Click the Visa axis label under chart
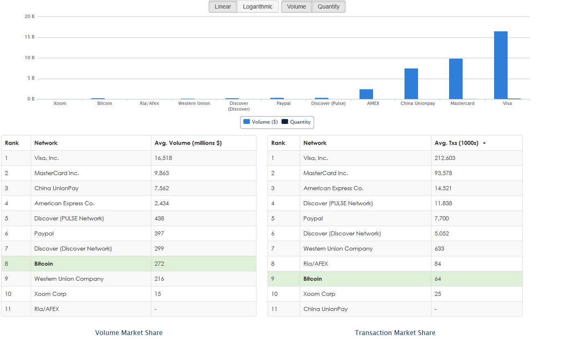The image size is (562, 344). 507,103
